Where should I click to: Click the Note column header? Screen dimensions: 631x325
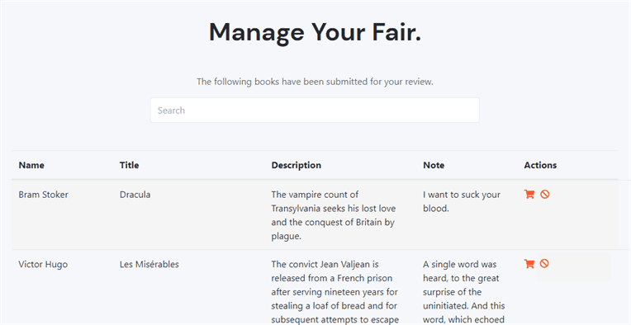[434, 165]
